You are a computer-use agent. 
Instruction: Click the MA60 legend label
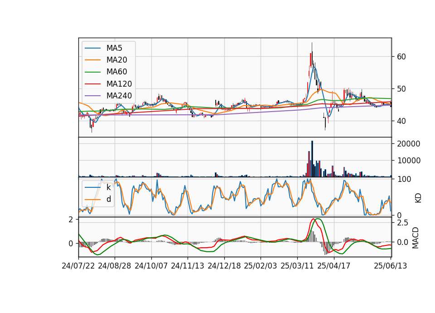point(116,72)
